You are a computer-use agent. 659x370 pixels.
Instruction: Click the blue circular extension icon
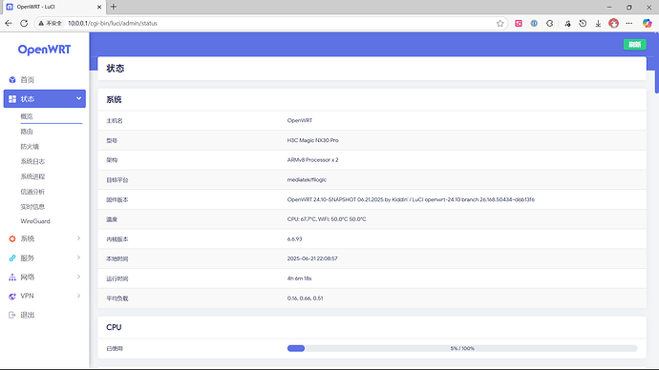534,24
